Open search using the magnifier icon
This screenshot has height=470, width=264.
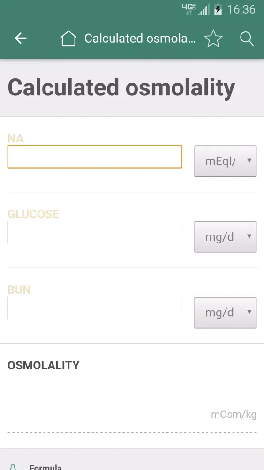pos(247,39)
